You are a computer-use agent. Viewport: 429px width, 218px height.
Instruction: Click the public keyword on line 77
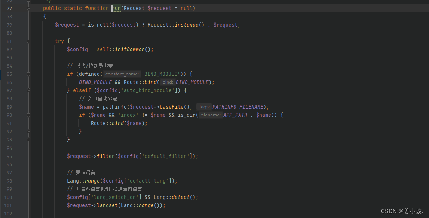click(x=52, y=9)
